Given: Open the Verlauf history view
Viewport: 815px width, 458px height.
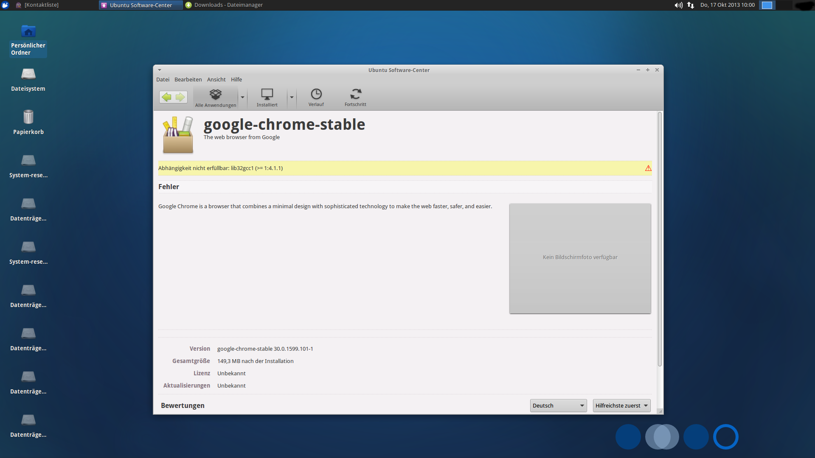Looking at the screenshot, I should [x=316, y=98].
